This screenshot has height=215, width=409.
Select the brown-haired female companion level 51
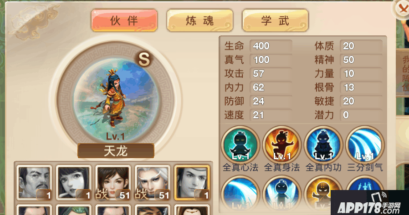click(x=113, y=183)
